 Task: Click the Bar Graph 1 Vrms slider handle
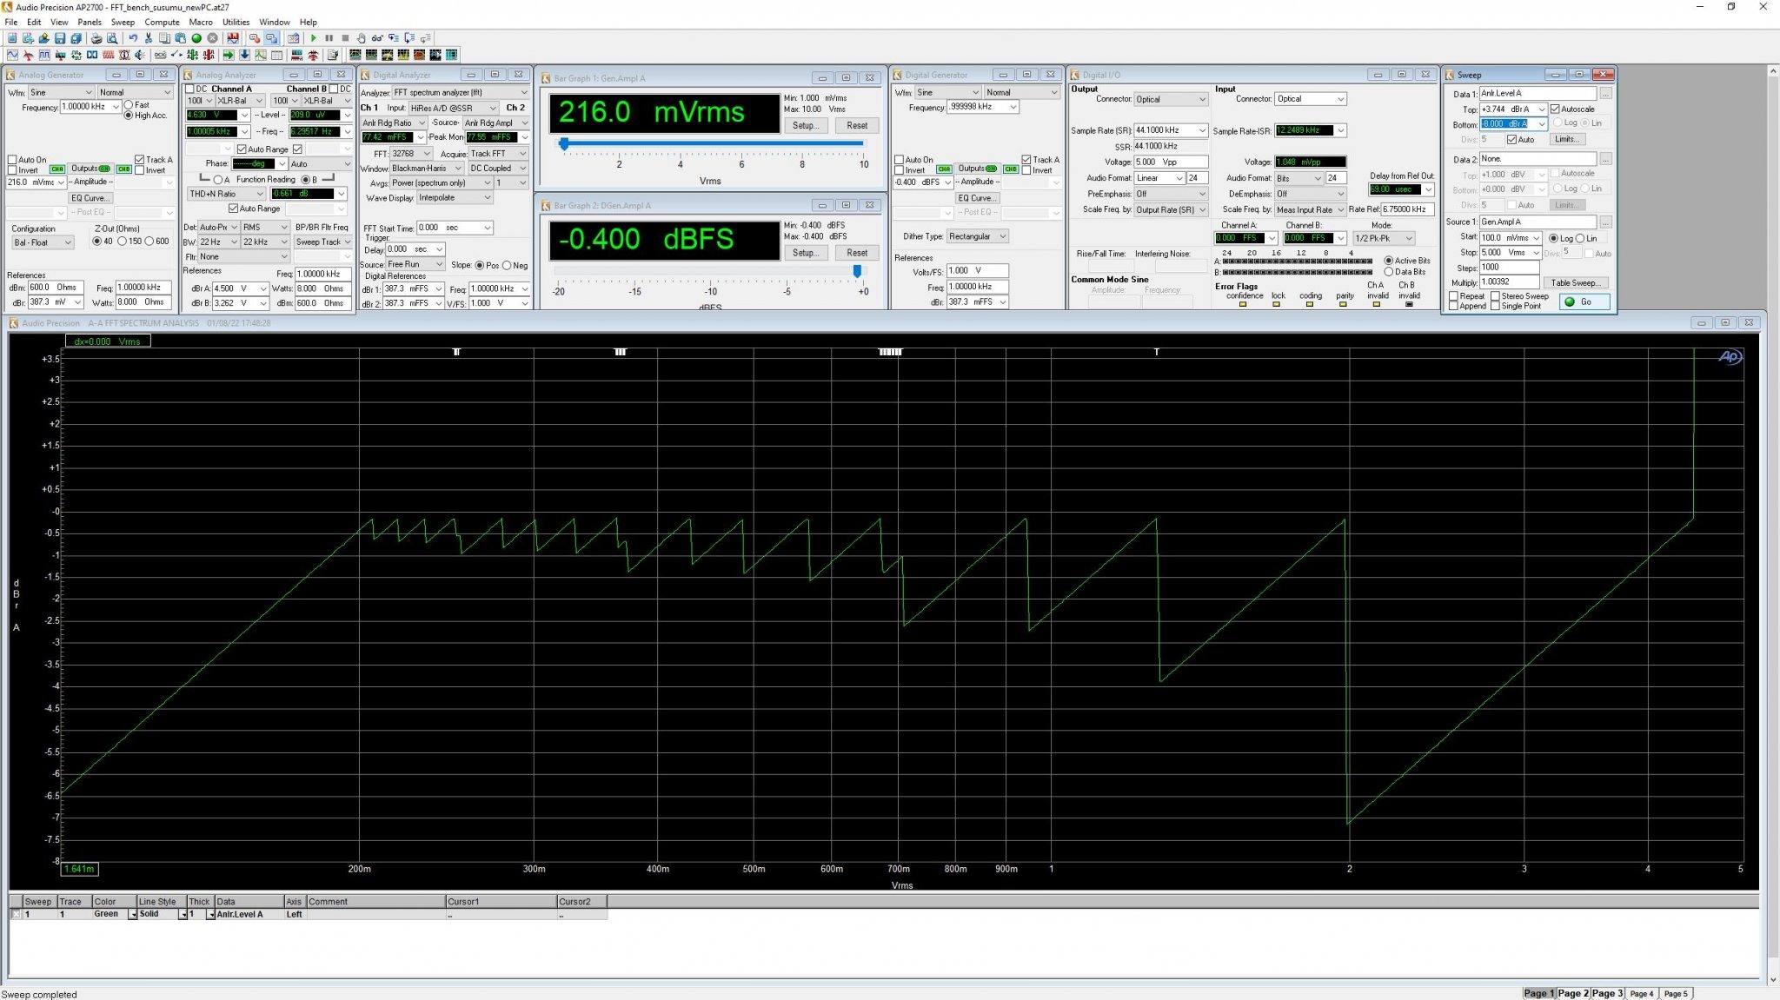[564, 144]
